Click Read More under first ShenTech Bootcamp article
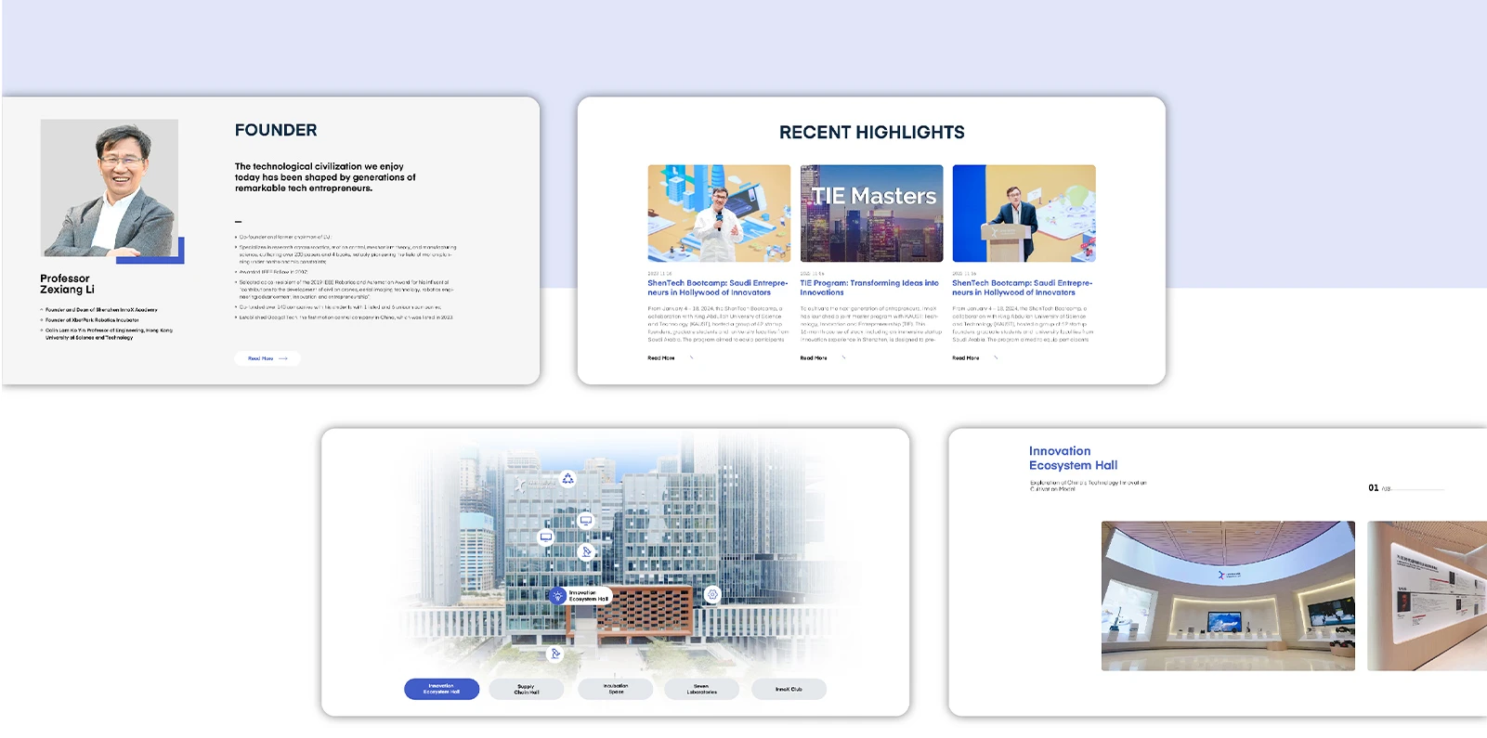 (661, 357)
